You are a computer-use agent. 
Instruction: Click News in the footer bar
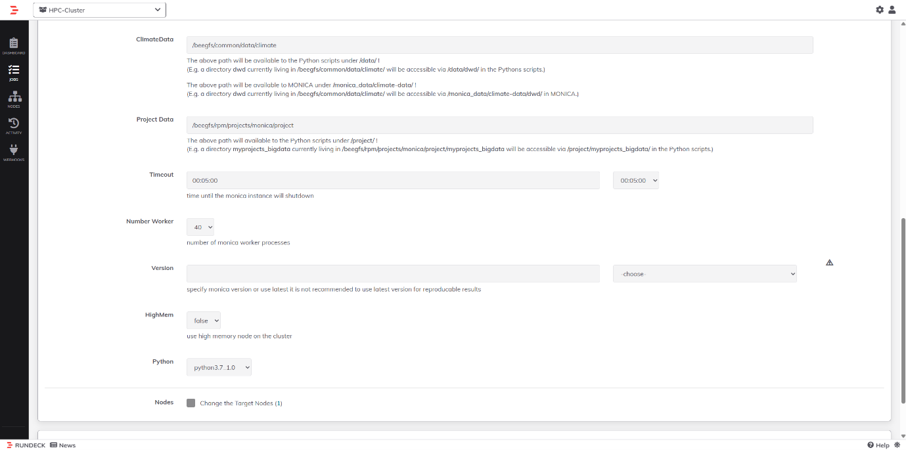tap(62, 445)
